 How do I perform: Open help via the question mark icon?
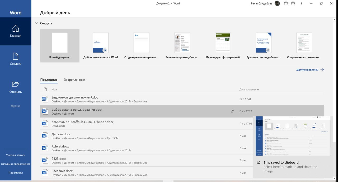[x=301, y=3]
